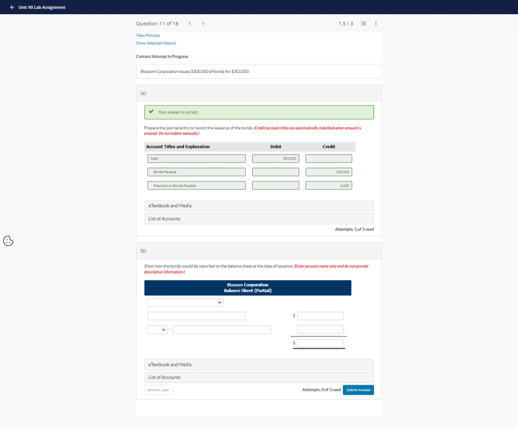This screenshot has height=429, width=518.
Task: Go to the previous question chevron
Action: click(190, 23)
